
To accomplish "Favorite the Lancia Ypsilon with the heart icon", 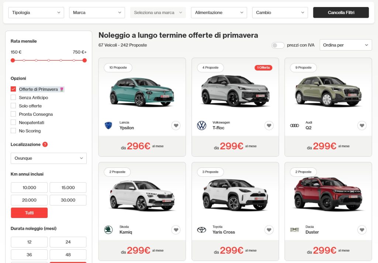I will (176, 125).
